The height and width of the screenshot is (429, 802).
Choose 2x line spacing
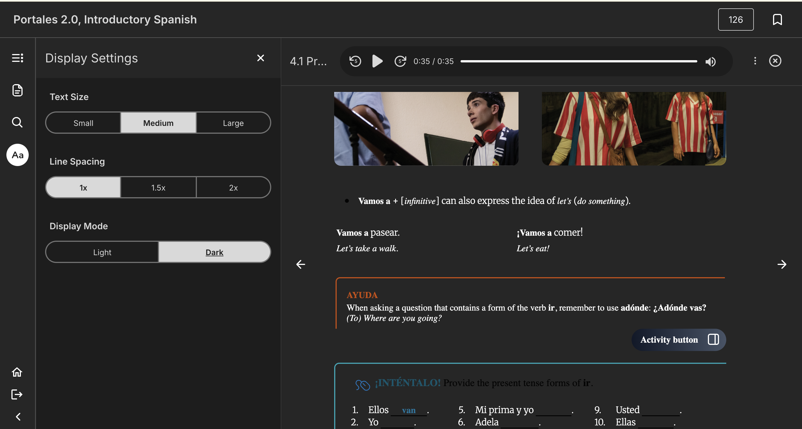(x=234, y=187)
